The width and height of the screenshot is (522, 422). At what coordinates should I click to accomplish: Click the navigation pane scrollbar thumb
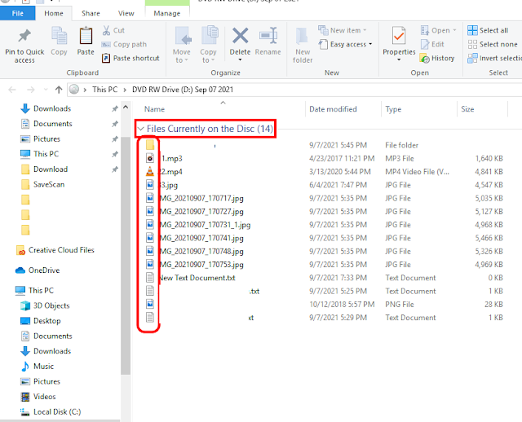point(126,256)
